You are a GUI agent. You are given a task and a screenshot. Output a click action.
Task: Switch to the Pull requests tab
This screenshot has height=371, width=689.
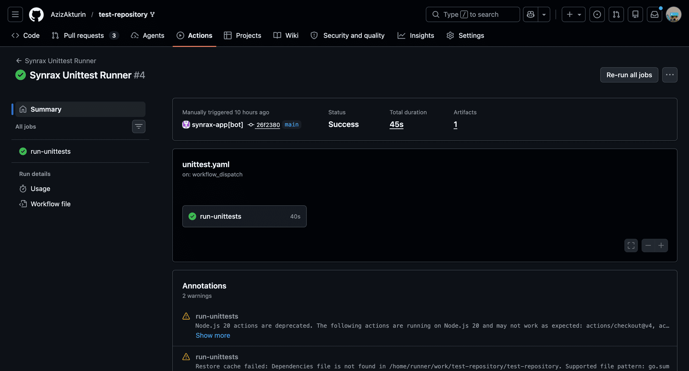[x=85, y=35]
